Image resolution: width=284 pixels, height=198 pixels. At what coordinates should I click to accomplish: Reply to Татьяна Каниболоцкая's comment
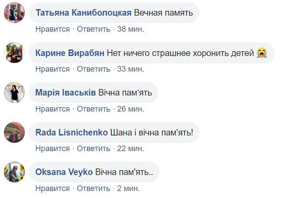coord(94,29)
